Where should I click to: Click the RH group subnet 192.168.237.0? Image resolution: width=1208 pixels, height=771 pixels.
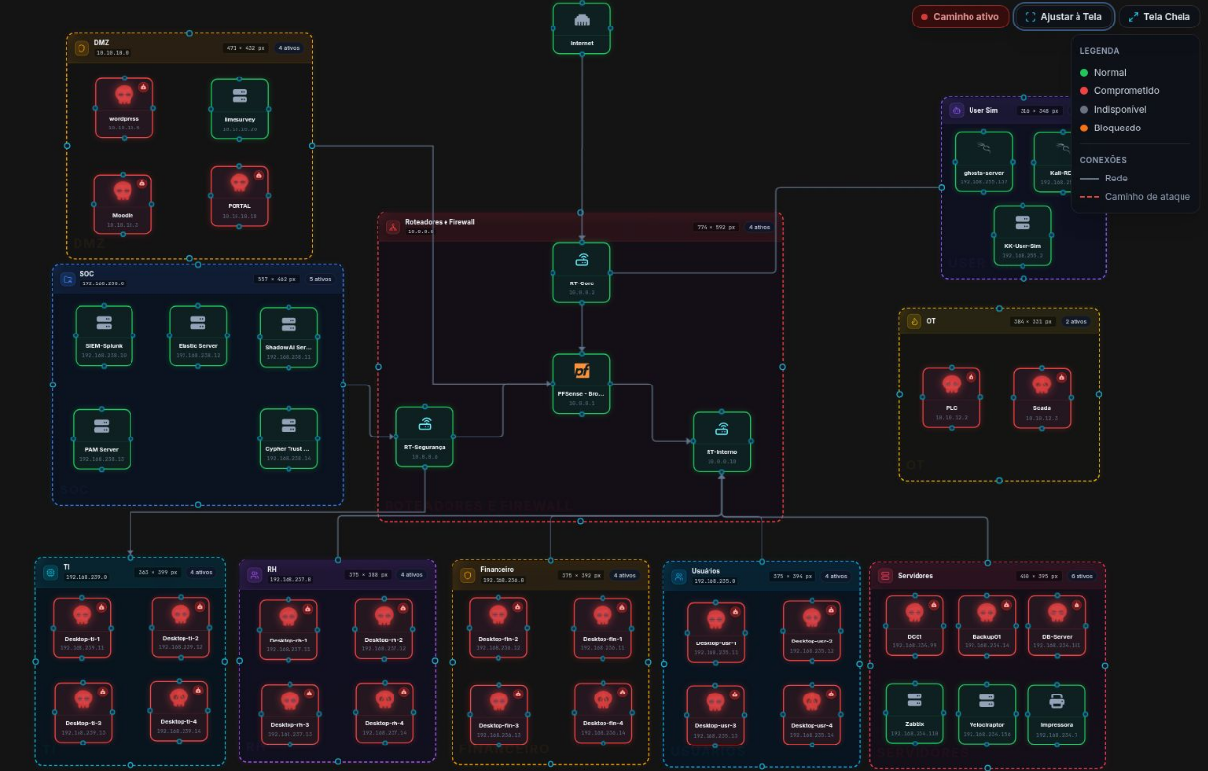pyautogui.click(x=289, y=579)
